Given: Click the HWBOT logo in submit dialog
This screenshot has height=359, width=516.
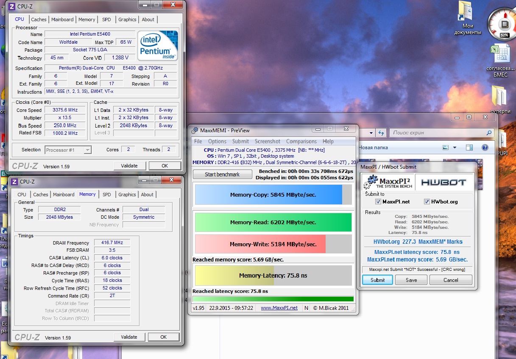Looking at the screenshot, I should [443, 182].
